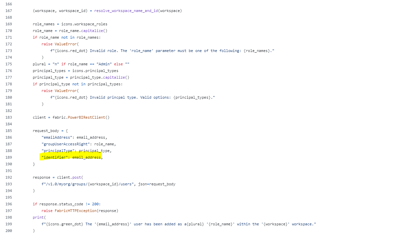Screen dimensions: 411x236
Task: Click the icons.green_dot success message string
Action: click(179, 224)
